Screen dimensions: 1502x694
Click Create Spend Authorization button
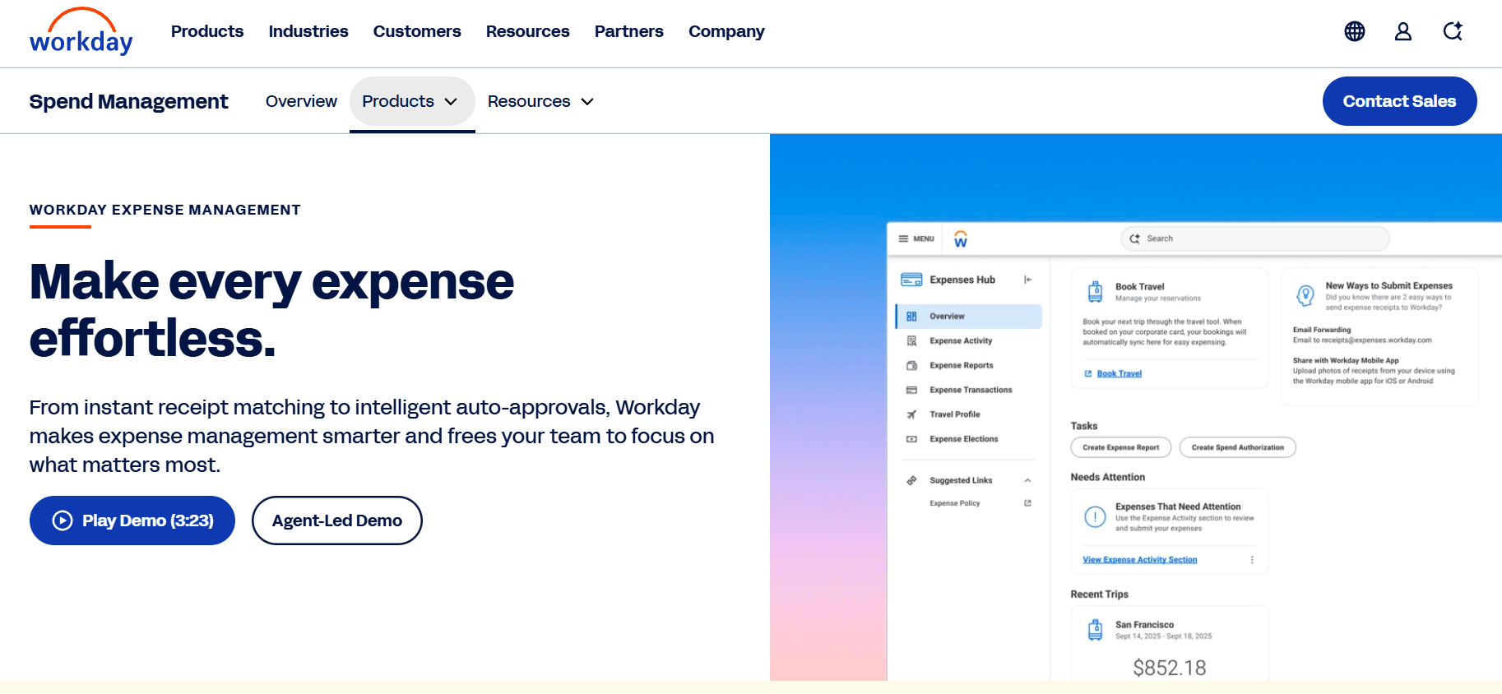point(1238,447)
